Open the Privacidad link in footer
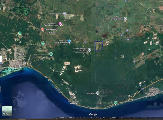The height and width of the screenshot is (120, 163). (144, 118)
